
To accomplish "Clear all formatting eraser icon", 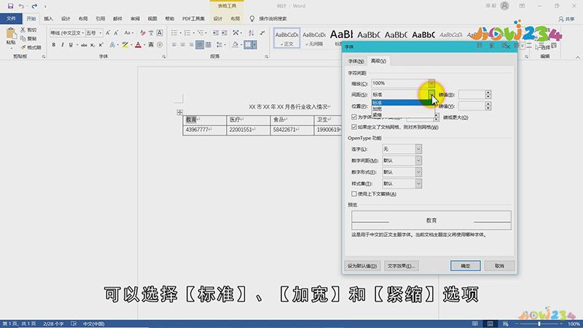I will (142, 33).
